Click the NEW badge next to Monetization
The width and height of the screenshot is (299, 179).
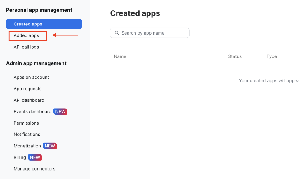point(50,146)
